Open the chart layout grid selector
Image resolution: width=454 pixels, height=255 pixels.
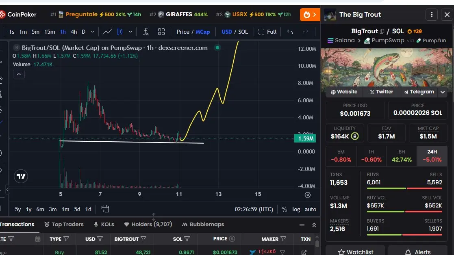pyautogui.click(x=161, y=32)
